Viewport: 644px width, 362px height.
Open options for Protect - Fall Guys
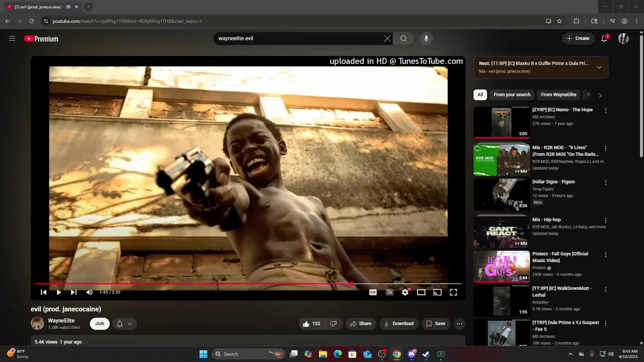point(606,255)
